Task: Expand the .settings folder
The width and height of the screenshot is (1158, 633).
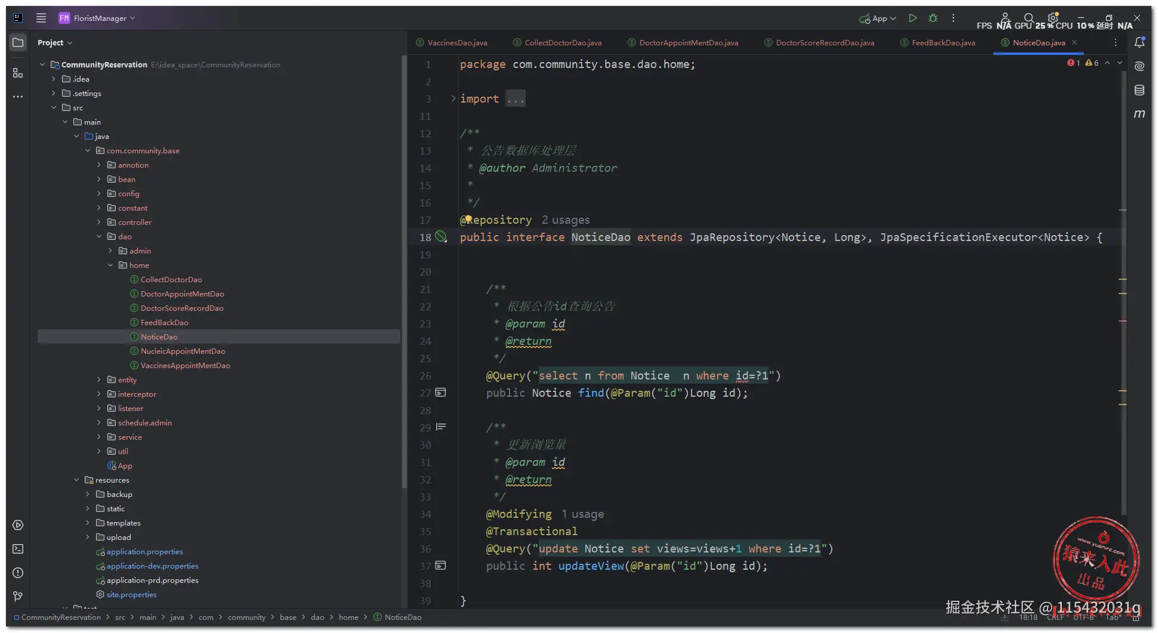Action: (x=54, y=93)
